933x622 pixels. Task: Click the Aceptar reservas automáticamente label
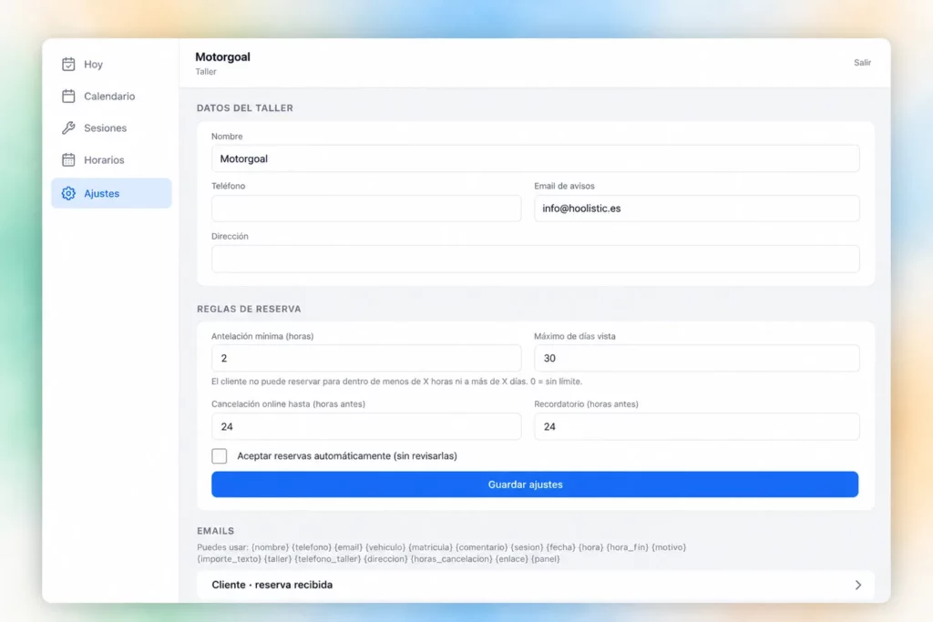pyautogui.click(x=347, y=455)
